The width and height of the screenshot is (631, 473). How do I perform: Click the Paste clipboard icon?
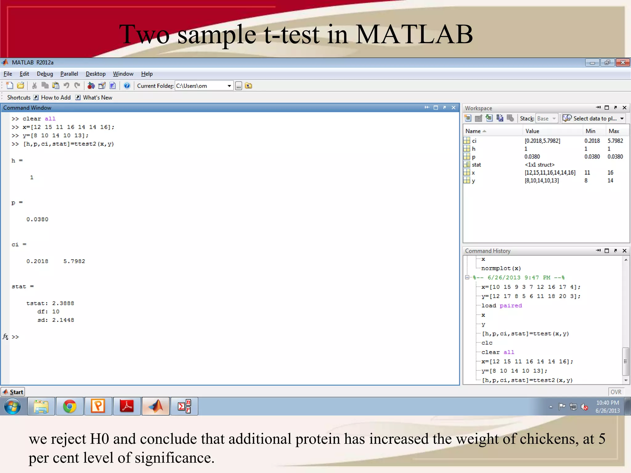coord(56,86)
